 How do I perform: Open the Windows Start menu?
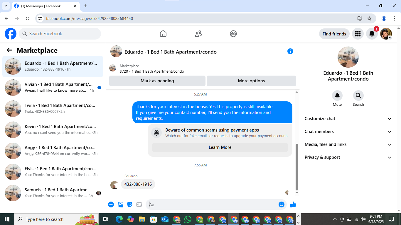coord(7,219)
